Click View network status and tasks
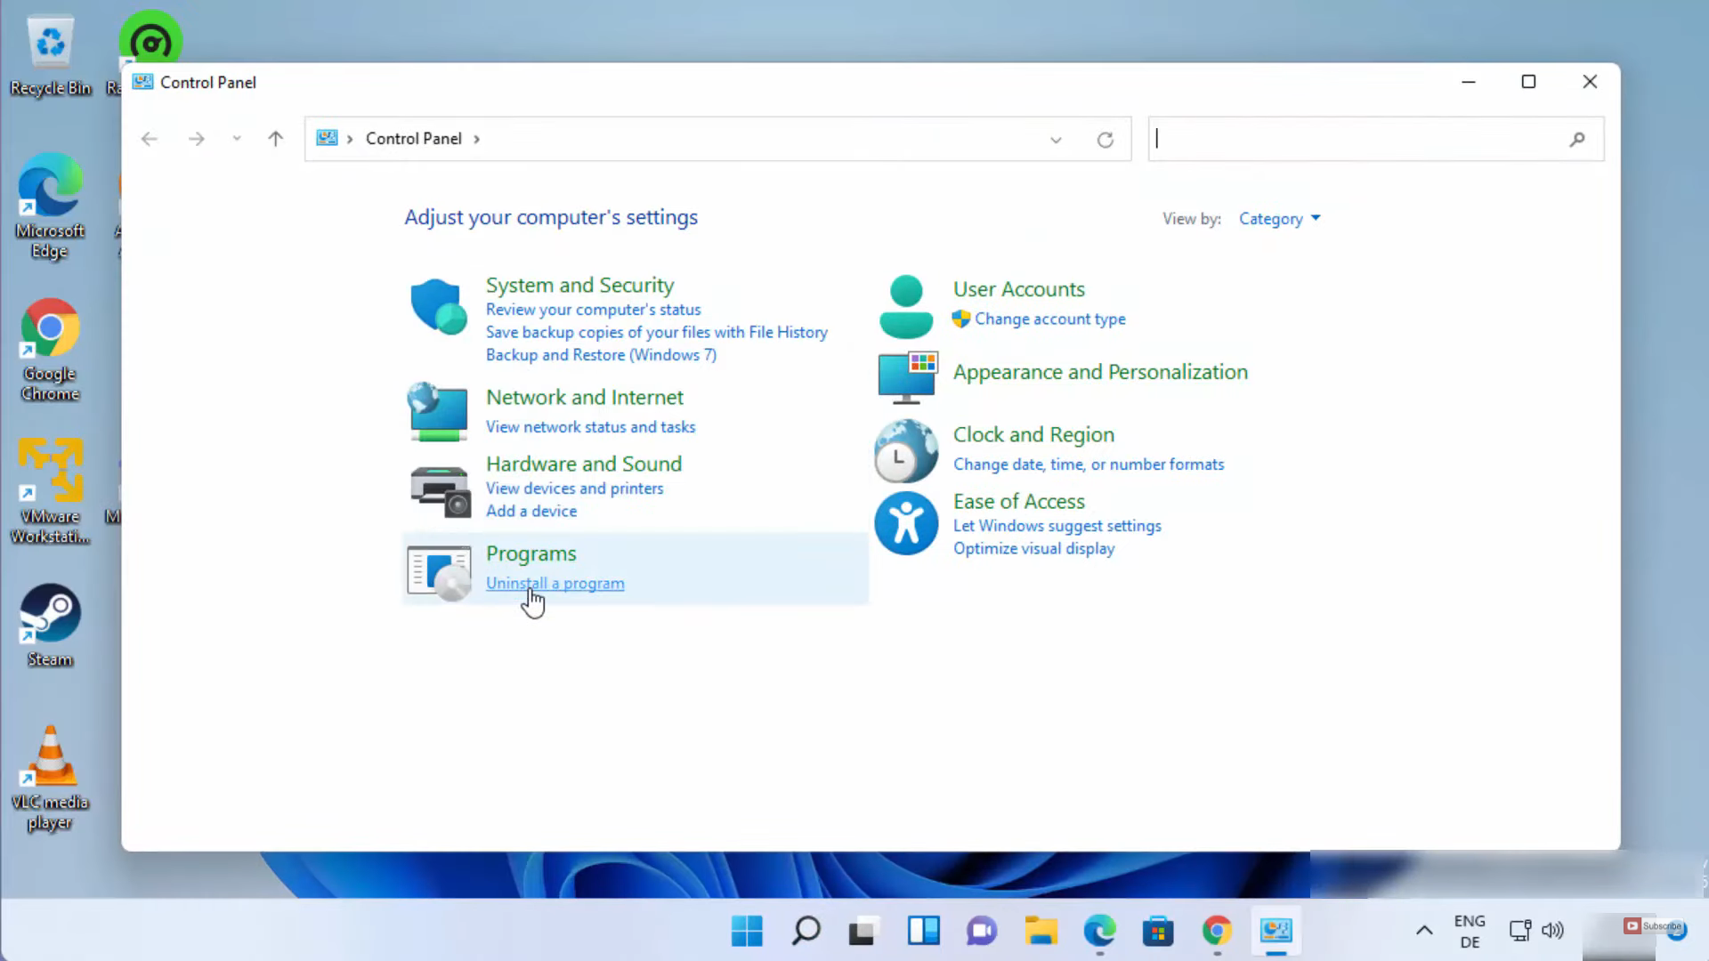The height and width of the screenshot is (961, 1709). [590, 427]
